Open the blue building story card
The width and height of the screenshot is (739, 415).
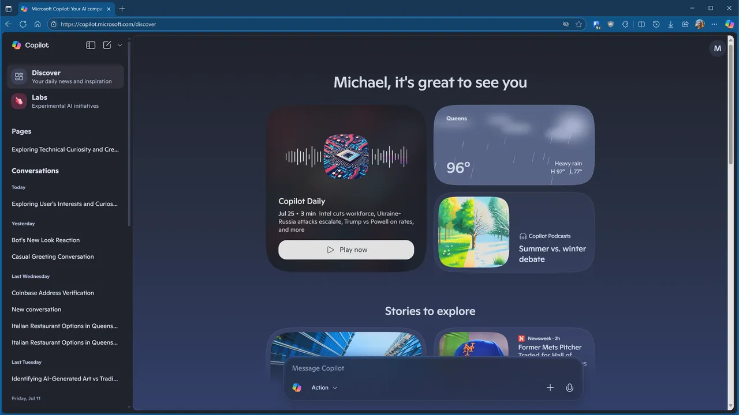(346, 346)
